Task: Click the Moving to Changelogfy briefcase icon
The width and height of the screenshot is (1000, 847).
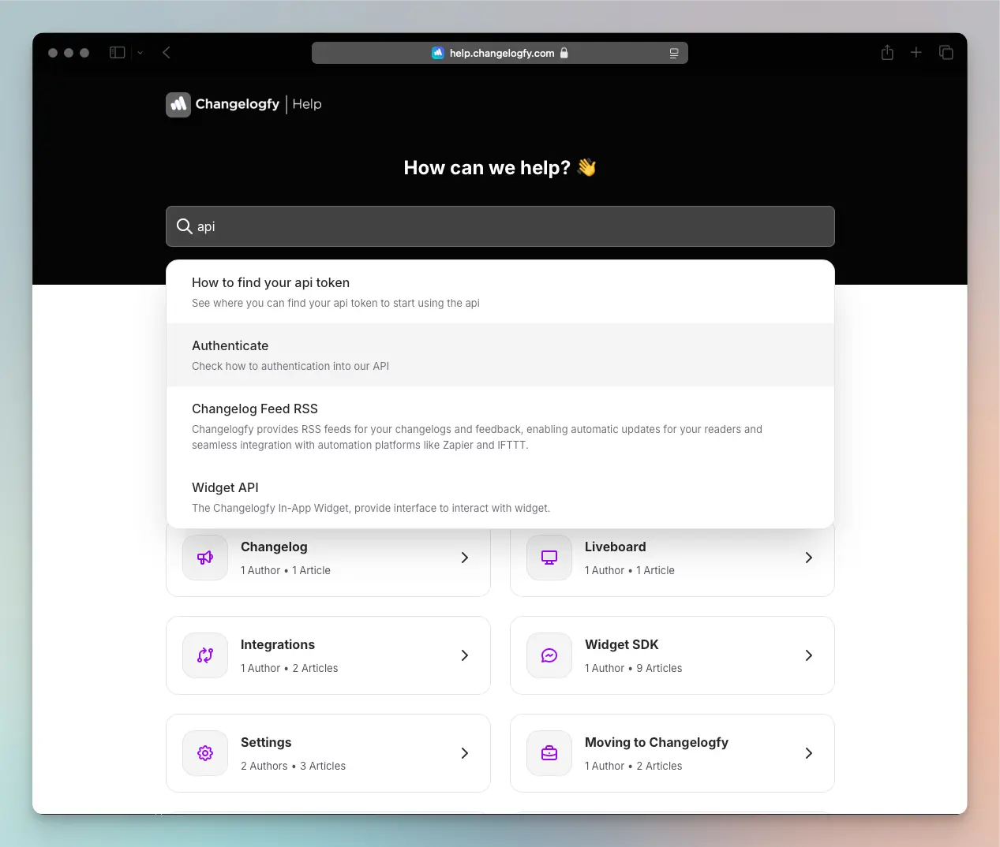Action: (549, 753)
